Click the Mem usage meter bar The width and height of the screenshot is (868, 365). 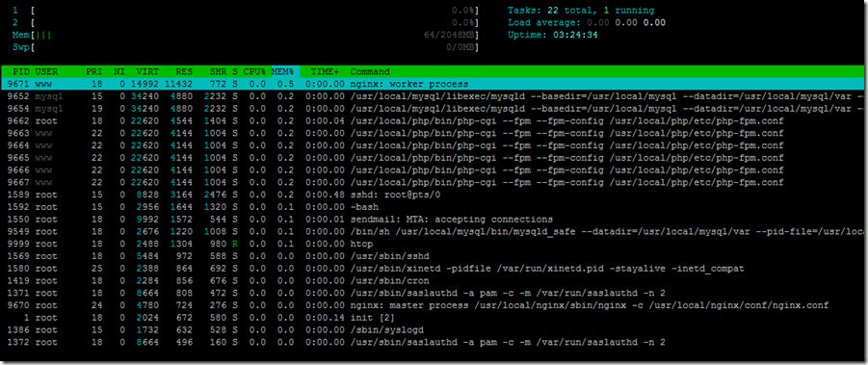point(246,35)
